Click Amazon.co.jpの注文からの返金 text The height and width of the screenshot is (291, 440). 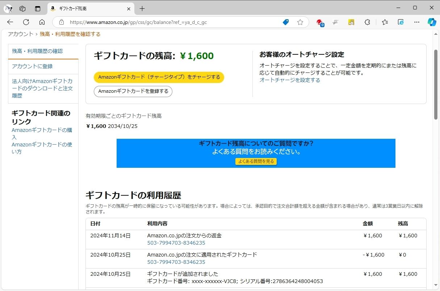pyautogui.click(x=184, y=236)
